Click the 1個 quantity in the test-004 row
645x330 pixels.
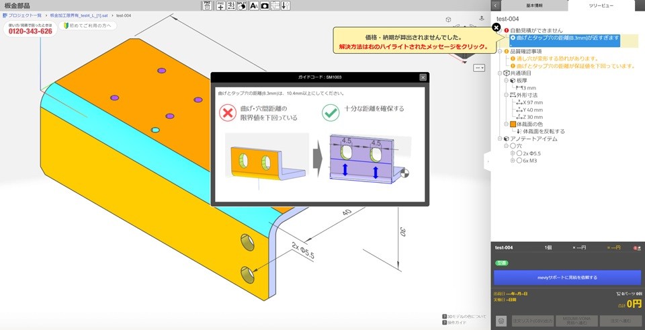click(548, 248)
